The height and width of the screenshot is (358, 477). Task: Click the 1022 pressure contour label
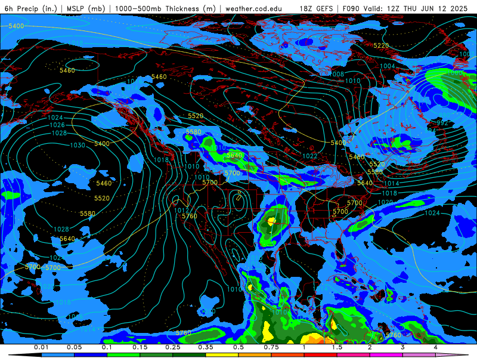(x=310, y=156)
